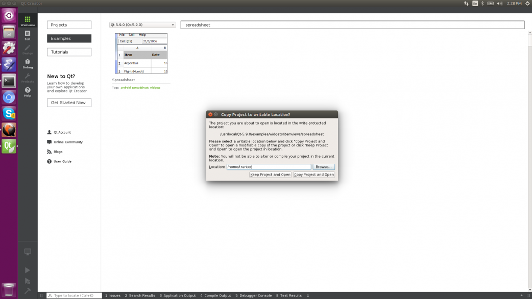Open Help mode question mark icon

28,92
